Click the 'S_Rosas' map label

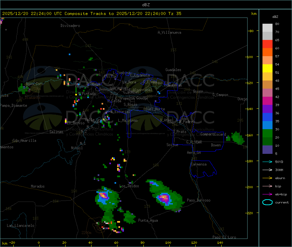[x=130, y=105]
